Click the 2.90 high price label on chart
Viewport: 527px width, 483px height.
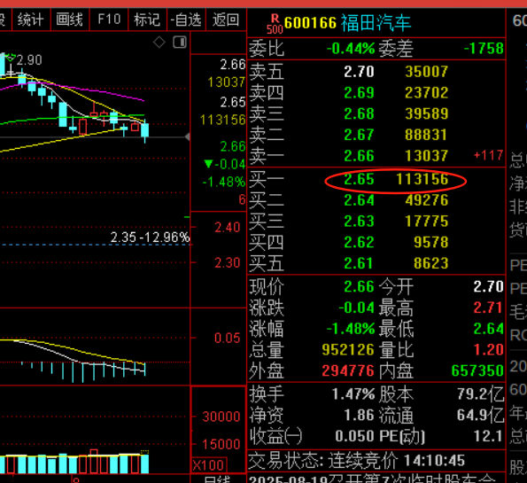(x=29, y=60)
